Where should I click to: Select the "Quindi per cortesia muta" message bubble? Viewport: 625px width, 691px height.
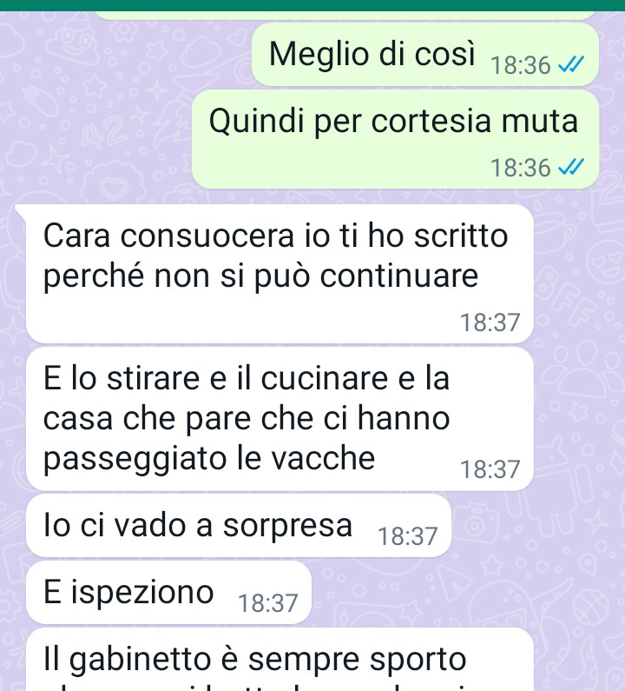pos(395,139)
